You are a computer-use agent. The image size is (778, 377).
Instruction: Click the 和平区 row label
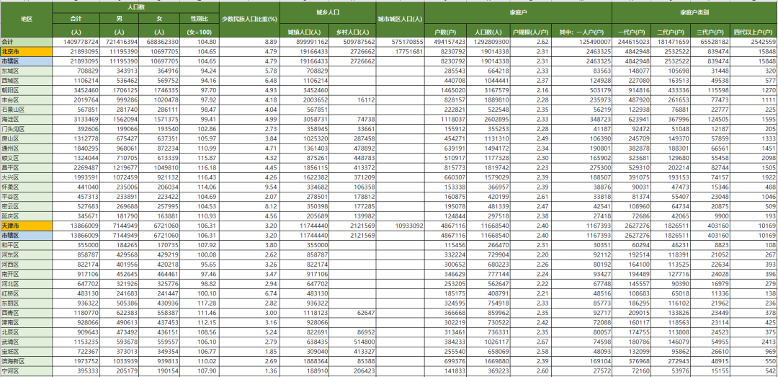tap(26, 245)
